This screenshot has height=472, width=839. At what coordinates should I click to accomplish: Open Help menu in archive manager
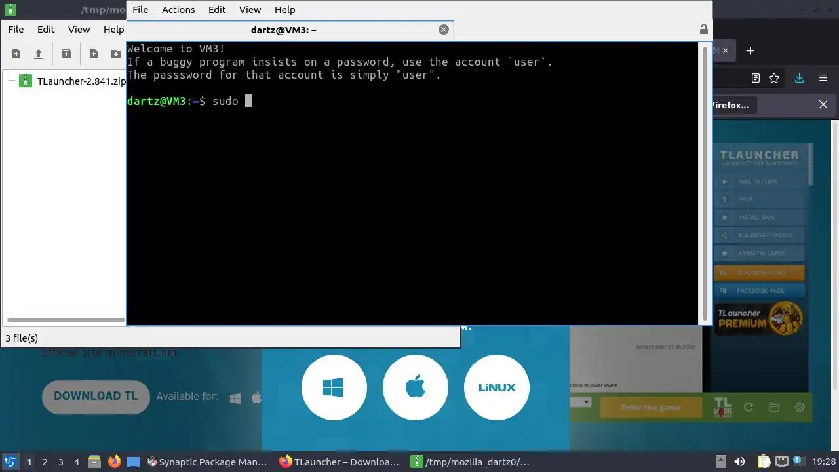[113, 29]
